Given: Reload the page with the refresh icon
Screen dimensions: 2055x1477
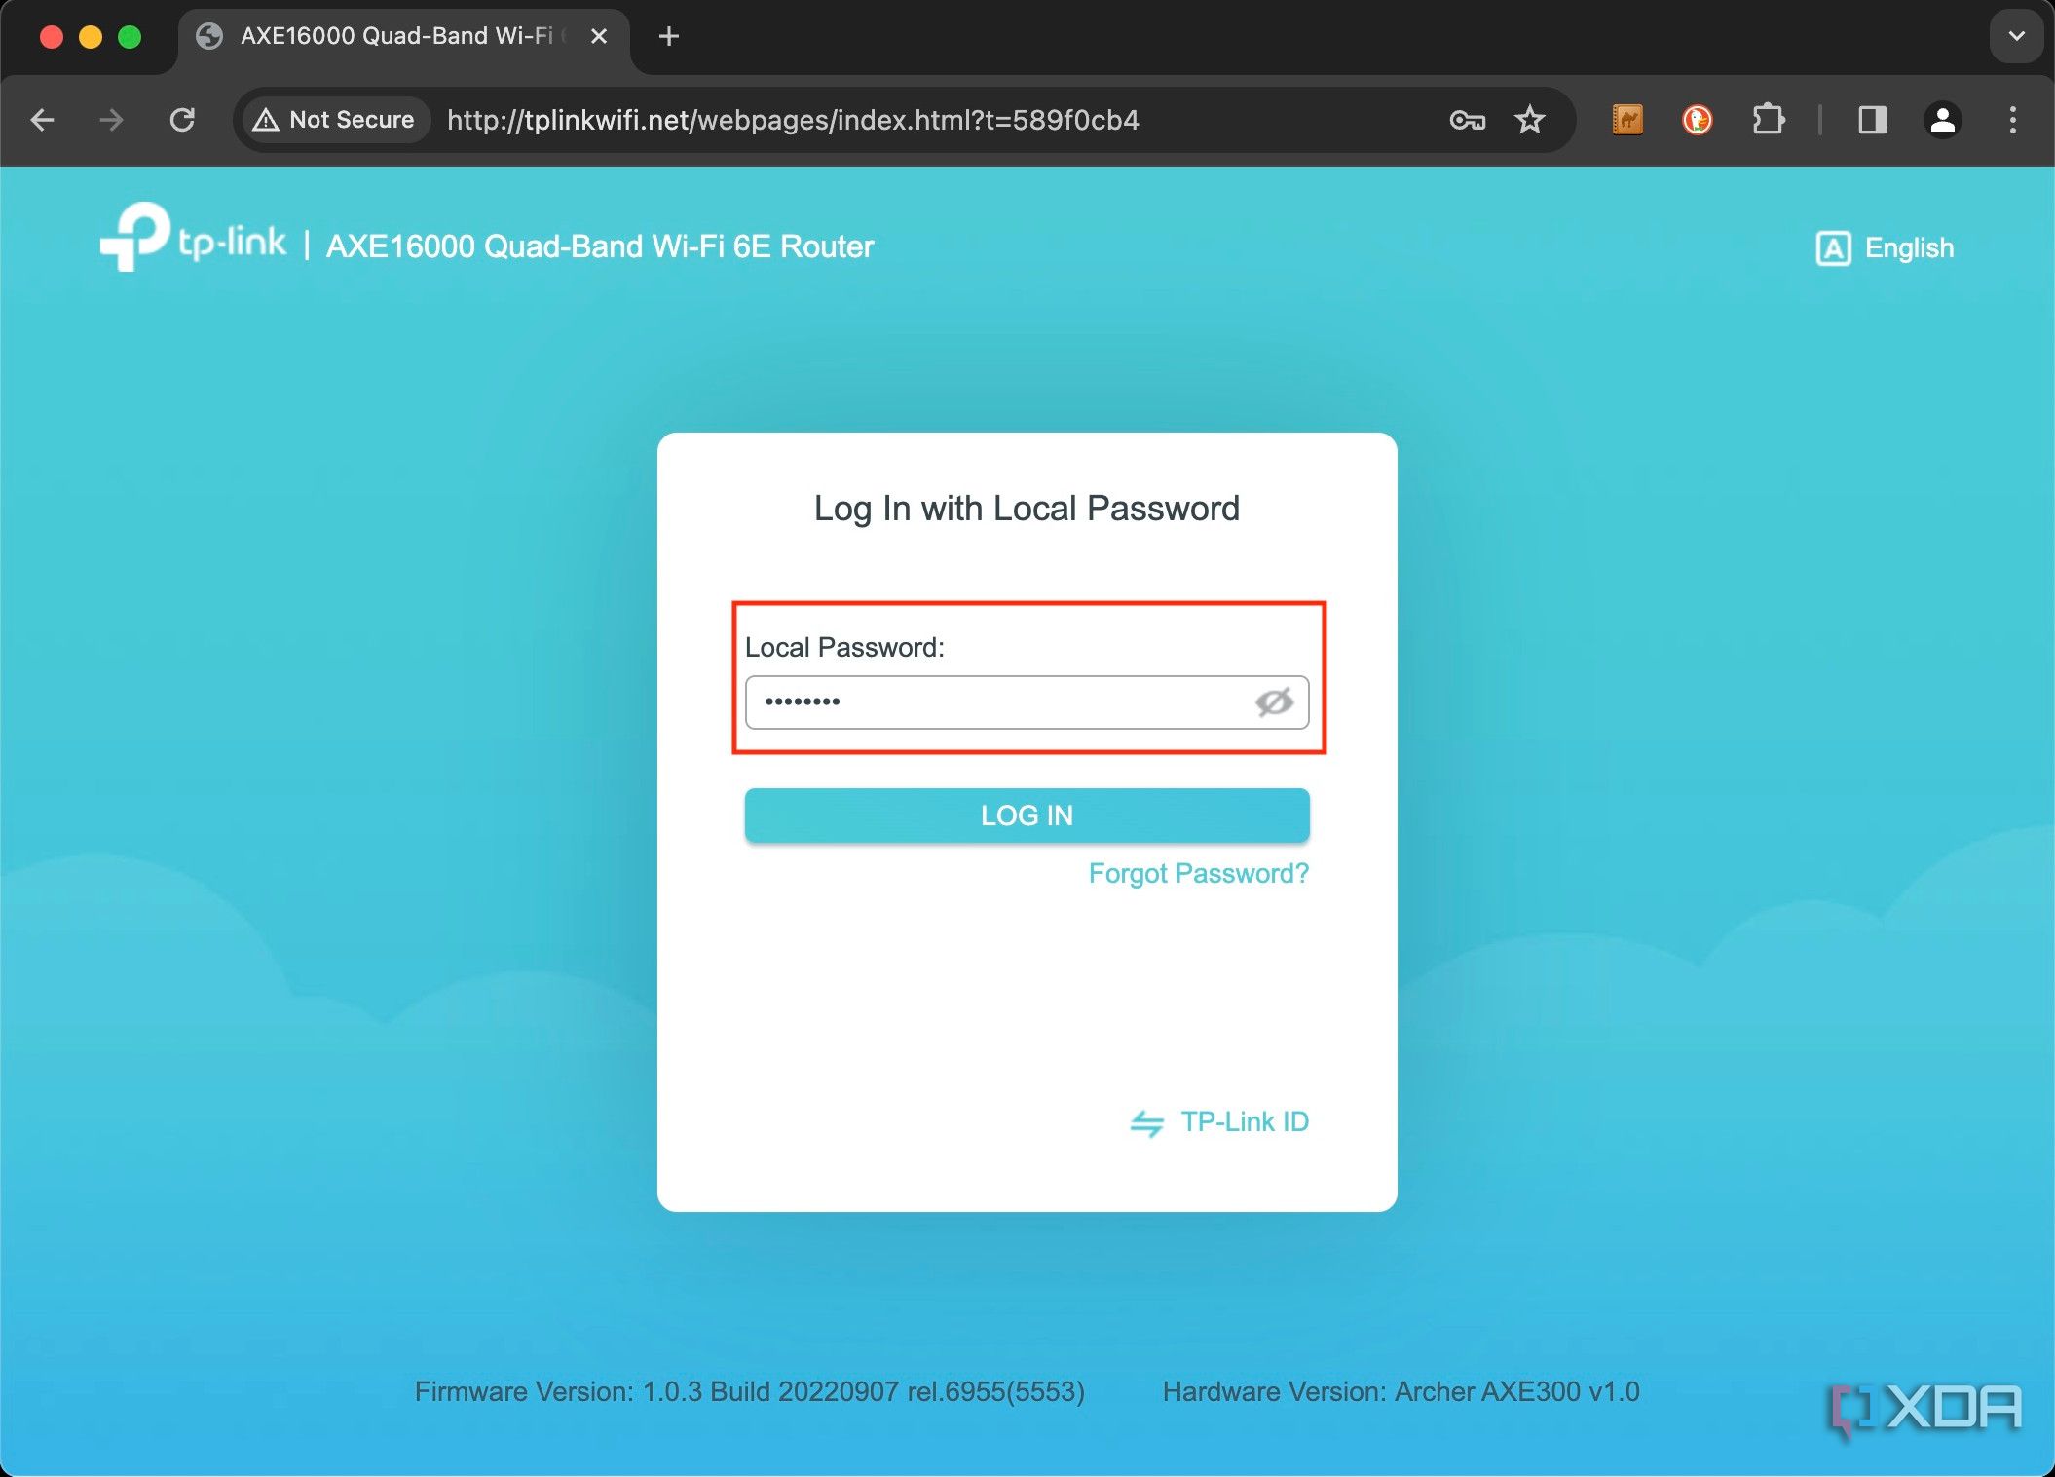Looking at the screenshot, I should (183, 120).
